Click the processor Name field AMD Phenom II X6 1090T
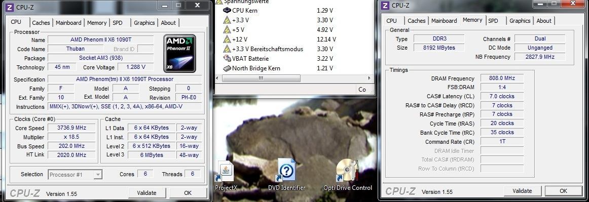The height and width of the screenshot is (202, 589). 101,40
